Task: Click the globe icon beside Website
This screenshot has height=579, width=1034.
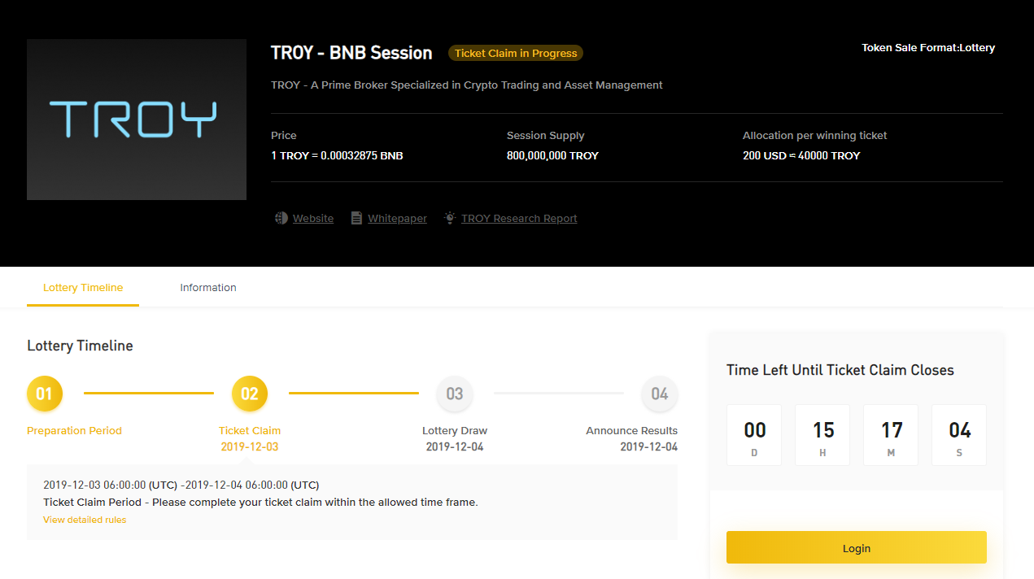Action: 281,218
